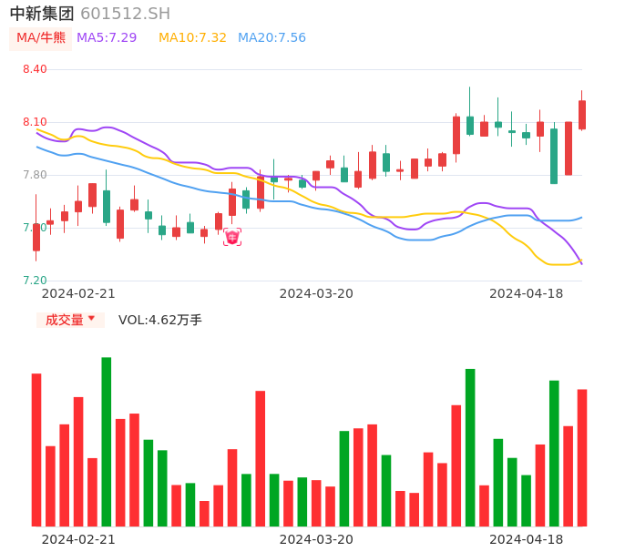Open the 成交量 indicator selector
The image size is (625, 552).
pos(65,320)
